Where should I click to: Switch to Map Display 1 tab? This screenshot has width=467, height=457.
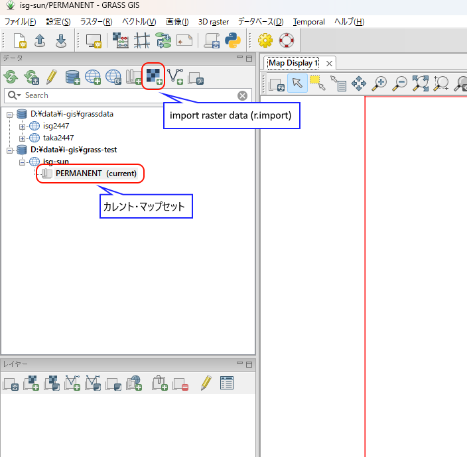tap(293, 63)
